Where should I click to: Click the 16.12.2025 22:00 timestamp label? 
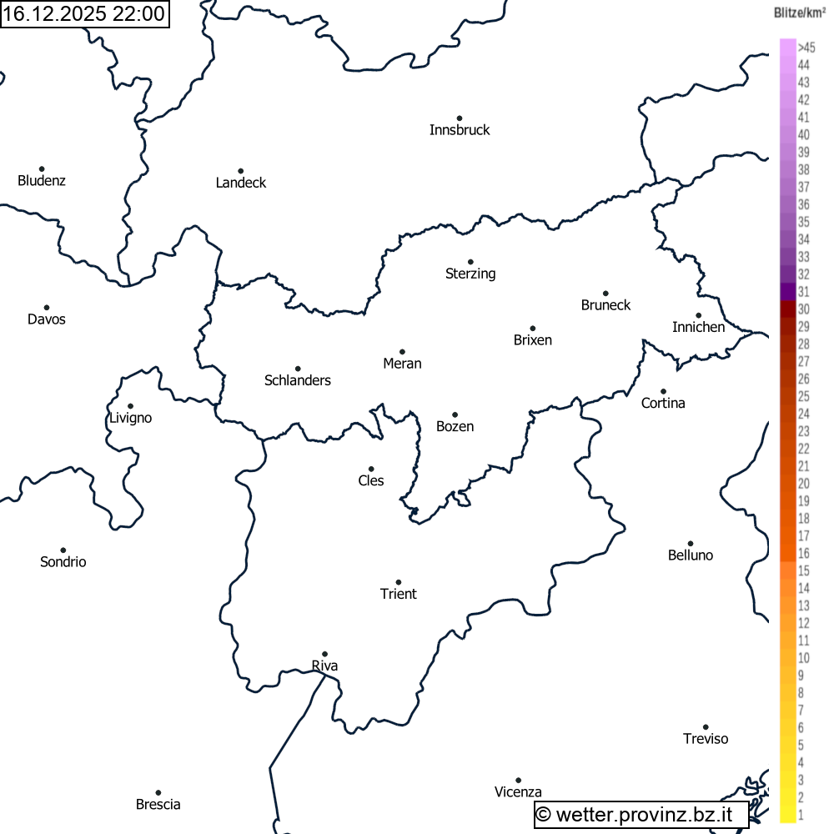83,13
